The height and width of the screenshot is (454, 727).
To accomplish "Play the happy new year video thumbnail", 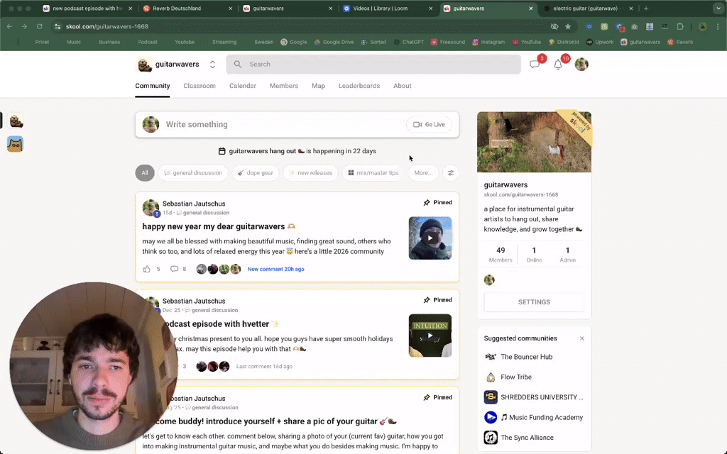I will click(430, 238).
